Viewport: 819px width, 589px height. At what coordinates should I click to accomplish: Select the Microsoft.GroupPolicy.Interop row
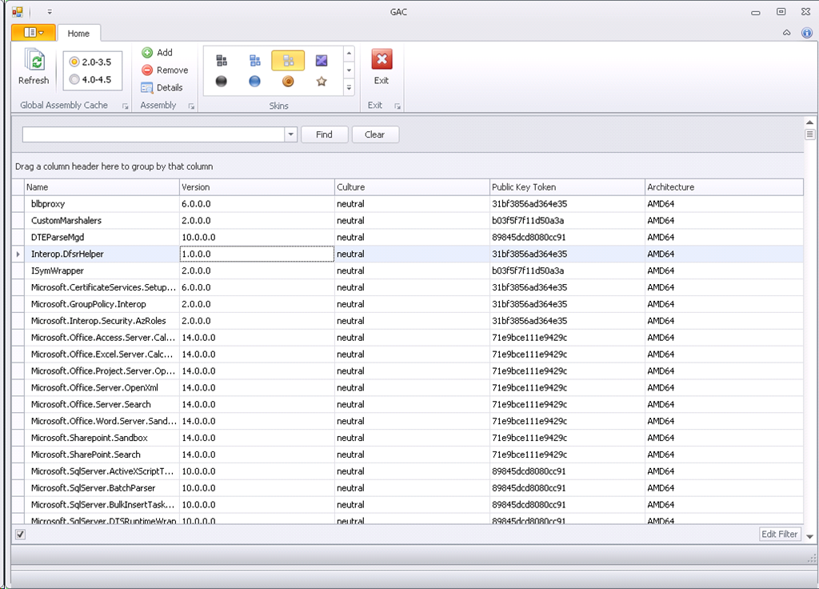(x=407, y=304)
